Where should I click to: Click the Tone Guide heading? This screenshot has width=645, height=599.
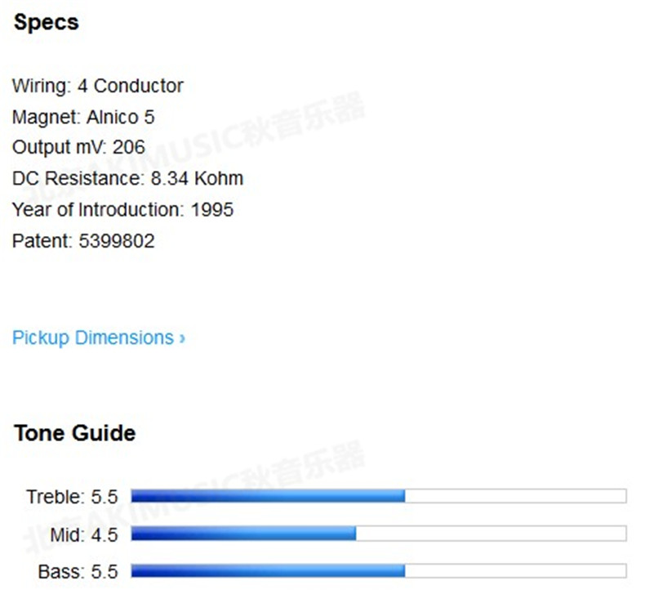[74, 432]
